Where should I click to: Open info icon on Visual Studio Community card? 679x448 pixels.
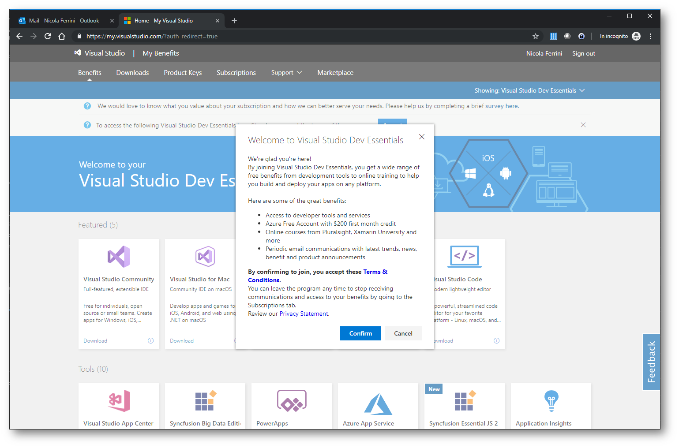point(151,341)
